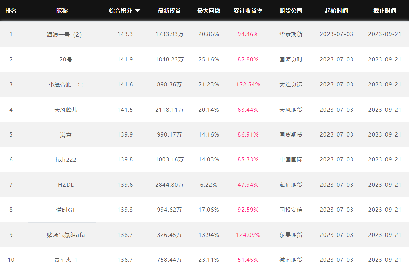The image size is (409, 272).
Task: Open the nickname 天风峰儿
Action: (x=66, y=110)
